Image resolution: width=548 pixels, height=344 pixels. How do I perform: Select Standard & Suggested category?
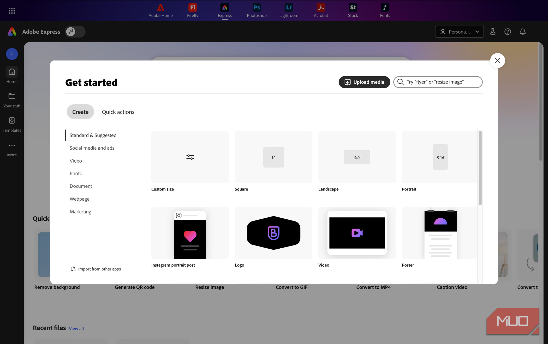click(93, 135)
